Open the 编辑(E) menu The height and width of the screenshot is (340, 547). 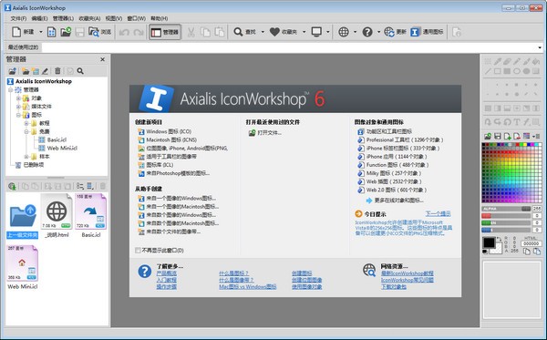coord(39,18)
